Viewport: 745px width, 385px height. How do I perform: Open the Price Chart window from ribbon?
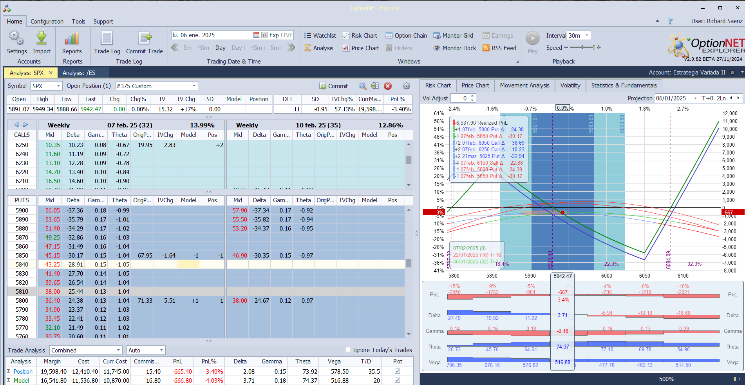coord(361,48)
